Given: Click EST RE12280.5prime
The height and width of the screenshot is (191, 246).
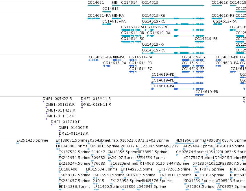Looking at the screenshot, I should [x=137, y=149].
